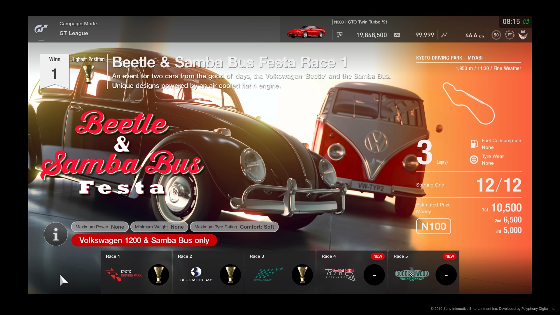Click the Volkswagen 1200 & Samba Bus only banner
This screenshot has height=315, width=560.
pos(144,240)
